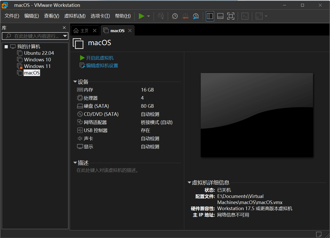Viewport: 330px width, 238px height.
Task: Close the macOS tab
Action: (130, 31)
